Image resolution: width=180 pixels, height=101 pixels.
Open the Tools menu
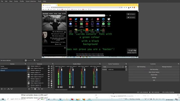(39, 1)
